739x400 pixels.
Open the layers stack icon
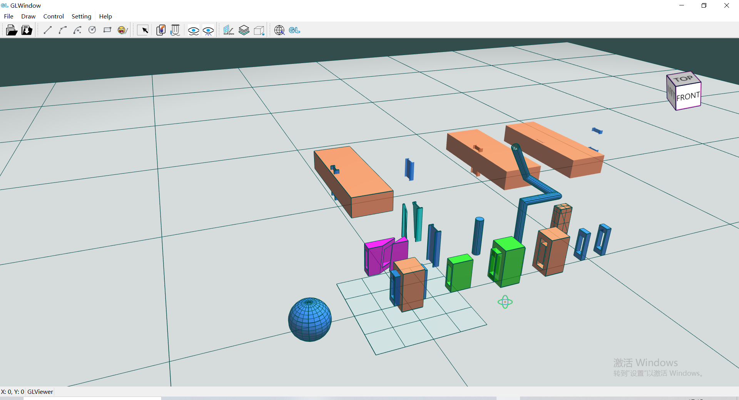coord(244,30)
